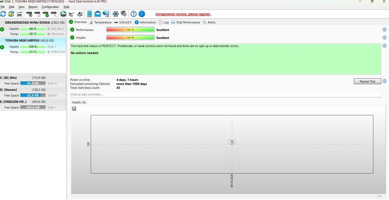Click the blue info about icon
Image resolution: width=389 pixels, height=200 pixels.
point(142,14)
